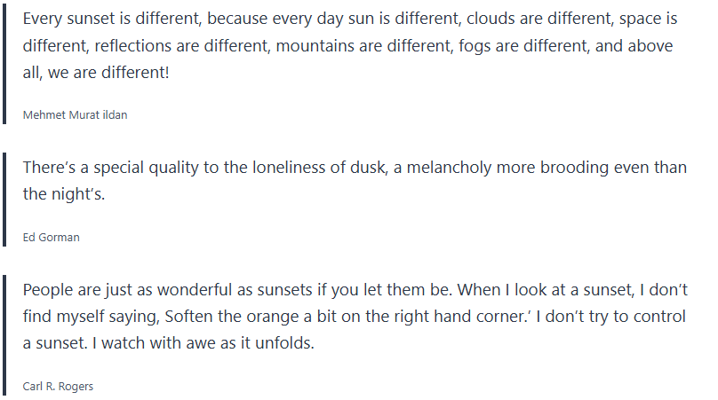
Task: Click the author name Mehmet Murat ildan
Action: tap(75, 114)
